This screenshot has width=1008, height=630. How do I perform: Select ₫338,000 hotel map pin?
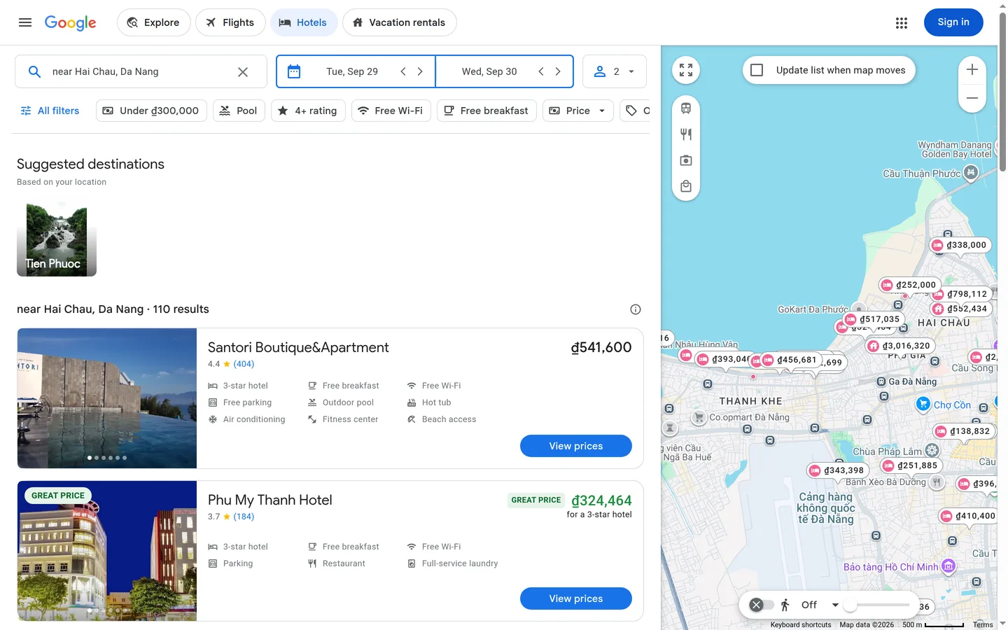point(960,245)
